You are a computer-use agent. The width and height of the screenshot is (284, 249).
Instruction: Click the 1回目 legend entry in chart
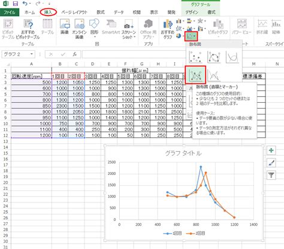173,233
